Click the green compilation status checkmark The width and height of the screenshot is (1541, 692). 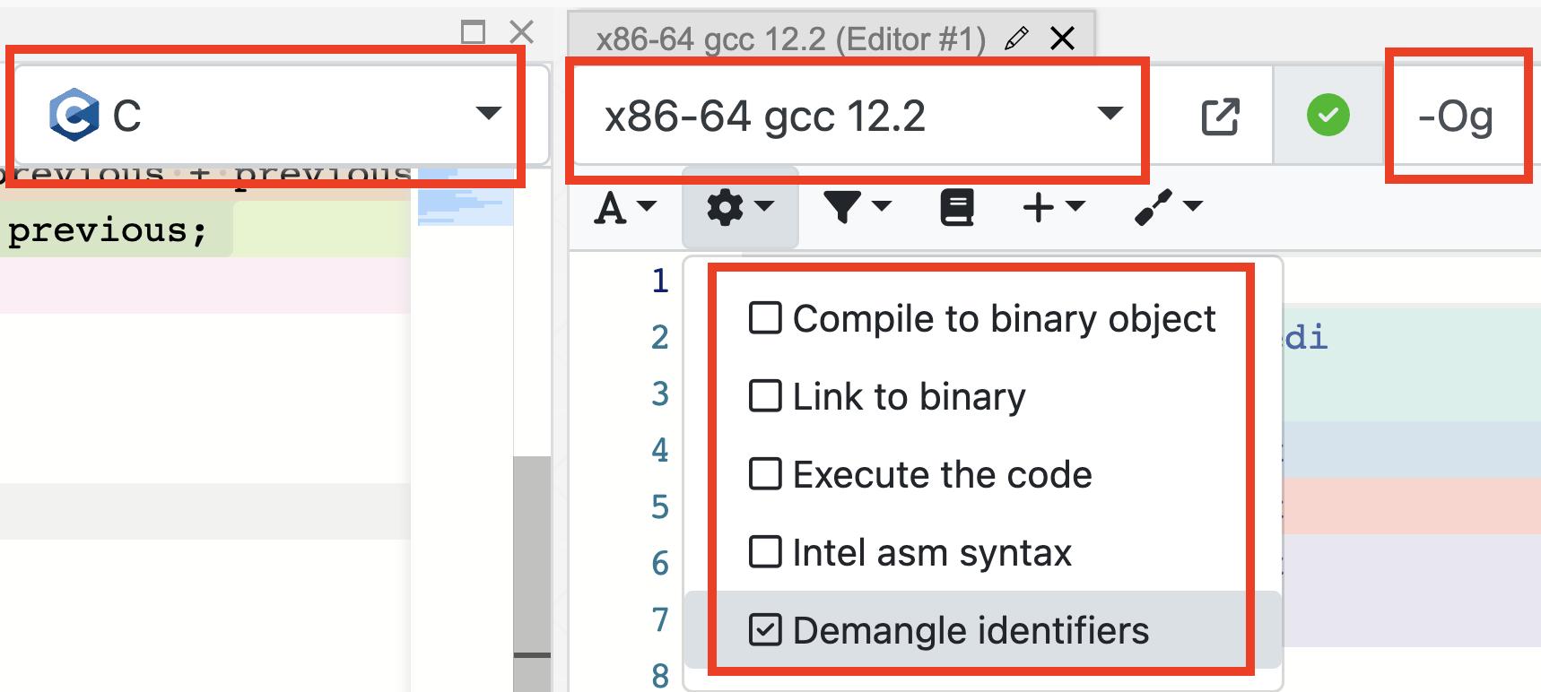(1328, 116)
